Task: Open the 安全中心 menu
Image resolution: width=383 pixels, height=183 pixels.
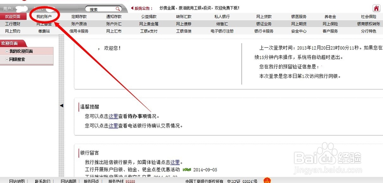Action: pos(299,31)
